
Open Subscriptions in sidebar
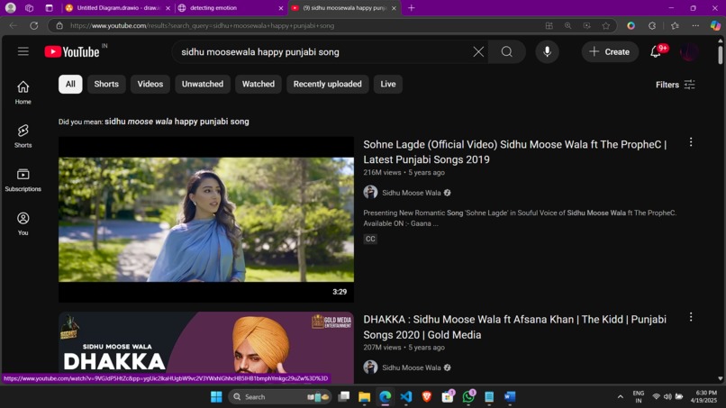pos(23,180)
